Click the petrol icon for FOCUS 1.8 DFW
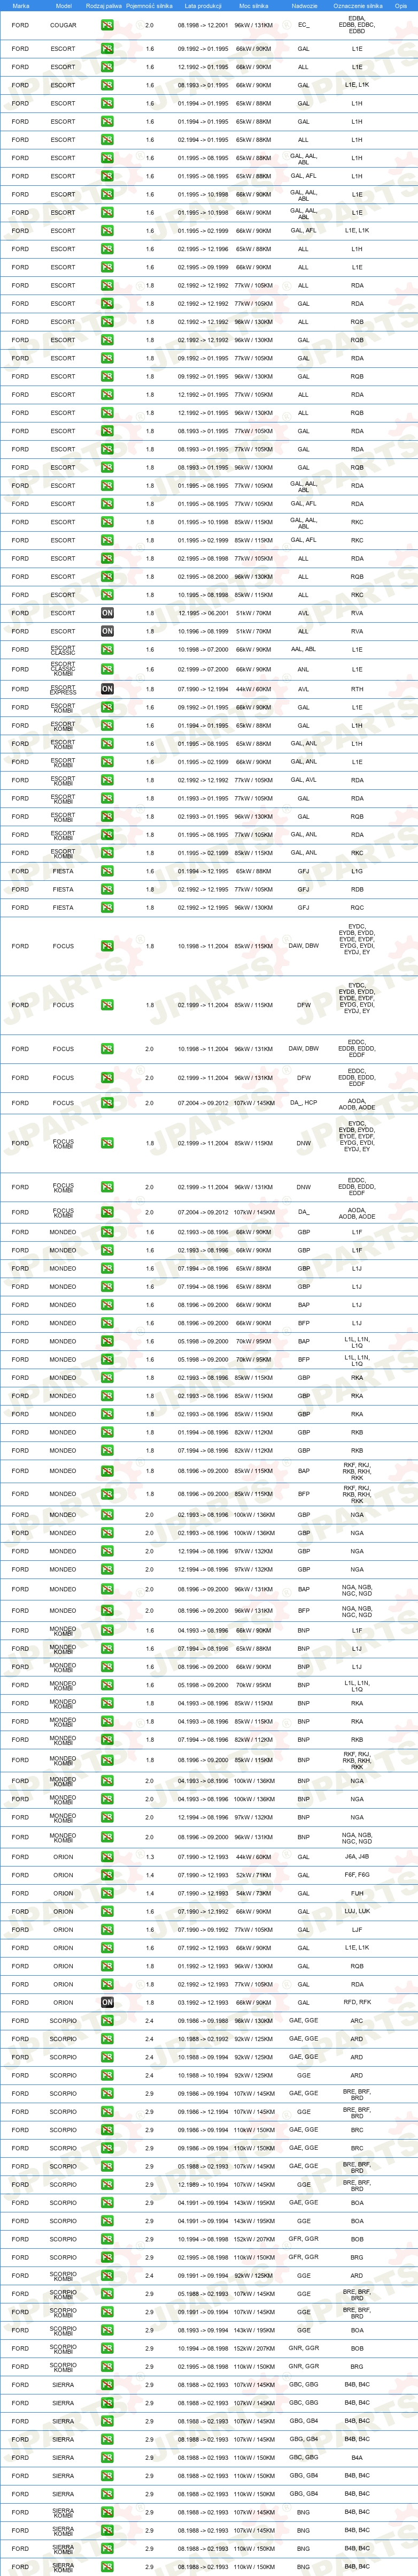418x2576 pixels. [x=107, y=1005]
